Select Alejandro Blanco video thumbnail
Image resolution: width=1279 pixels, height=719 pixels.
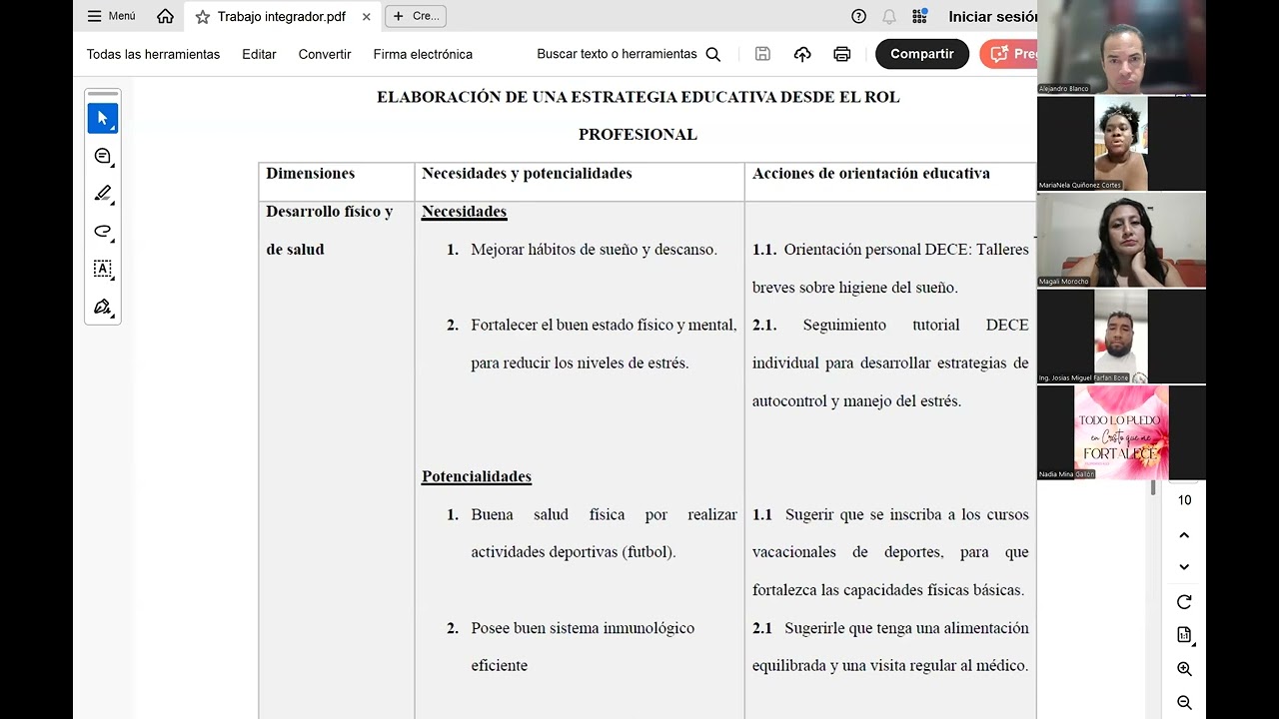click(x=1121, y=47)
